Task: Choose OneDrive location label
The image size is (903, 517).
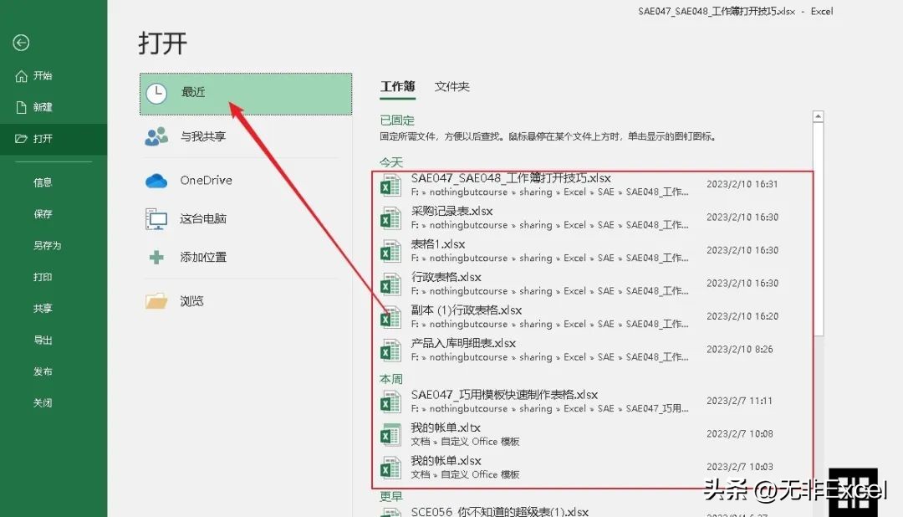Action: (x=207, y=181)
